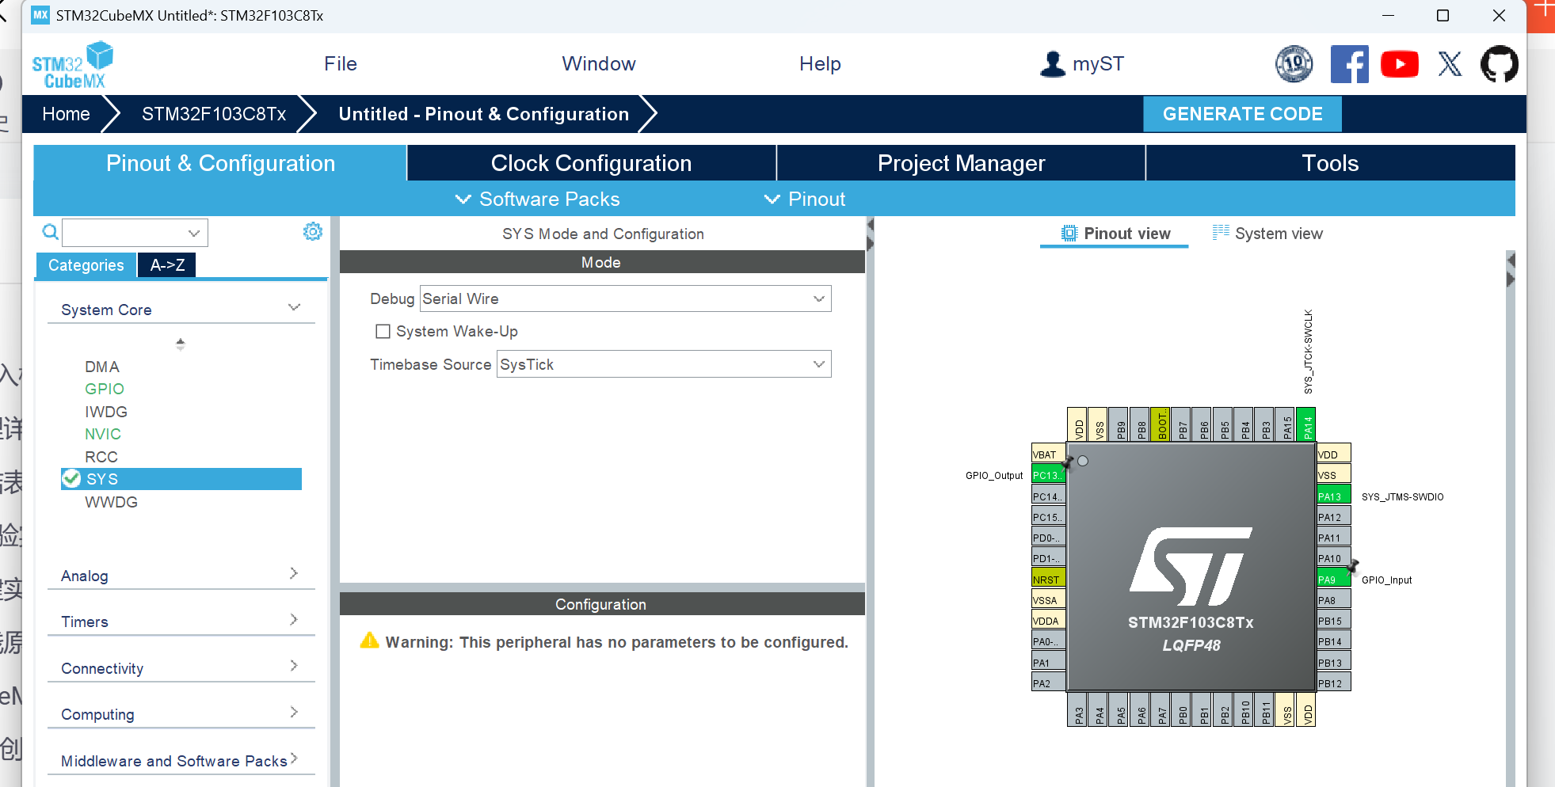The image size is (1555, 787).
Task: Open the Debug dropdown
Action: click(x=625, y=298)
